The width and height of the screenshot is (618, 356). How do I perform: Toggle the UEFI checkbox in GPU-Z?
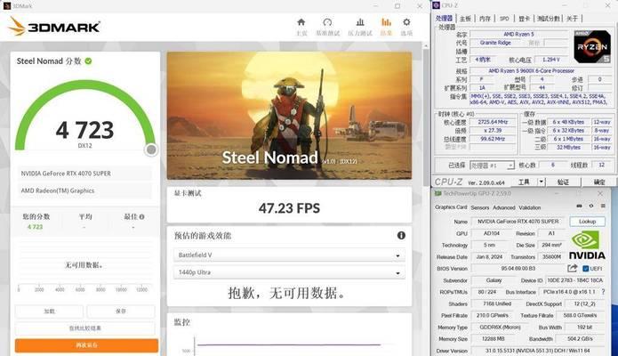pyautogui.click(x=586, y=269)
